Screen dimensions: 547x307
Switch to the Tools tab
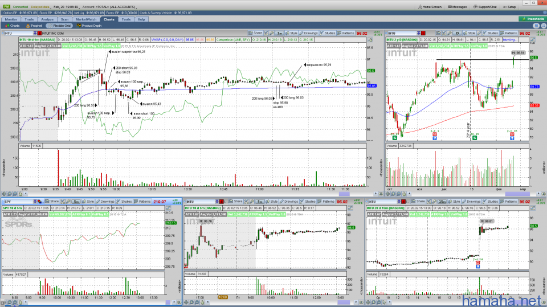(x=126, y=19)
